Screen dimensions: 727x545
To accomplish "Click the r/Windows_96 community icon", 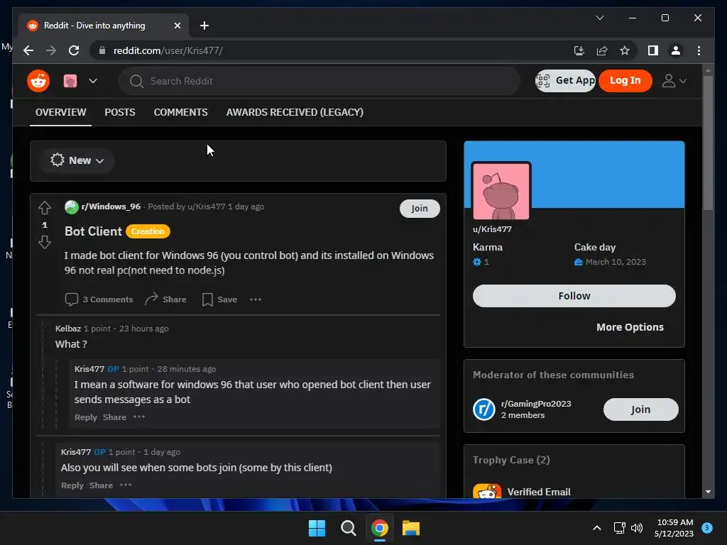I will click(72, 207).
